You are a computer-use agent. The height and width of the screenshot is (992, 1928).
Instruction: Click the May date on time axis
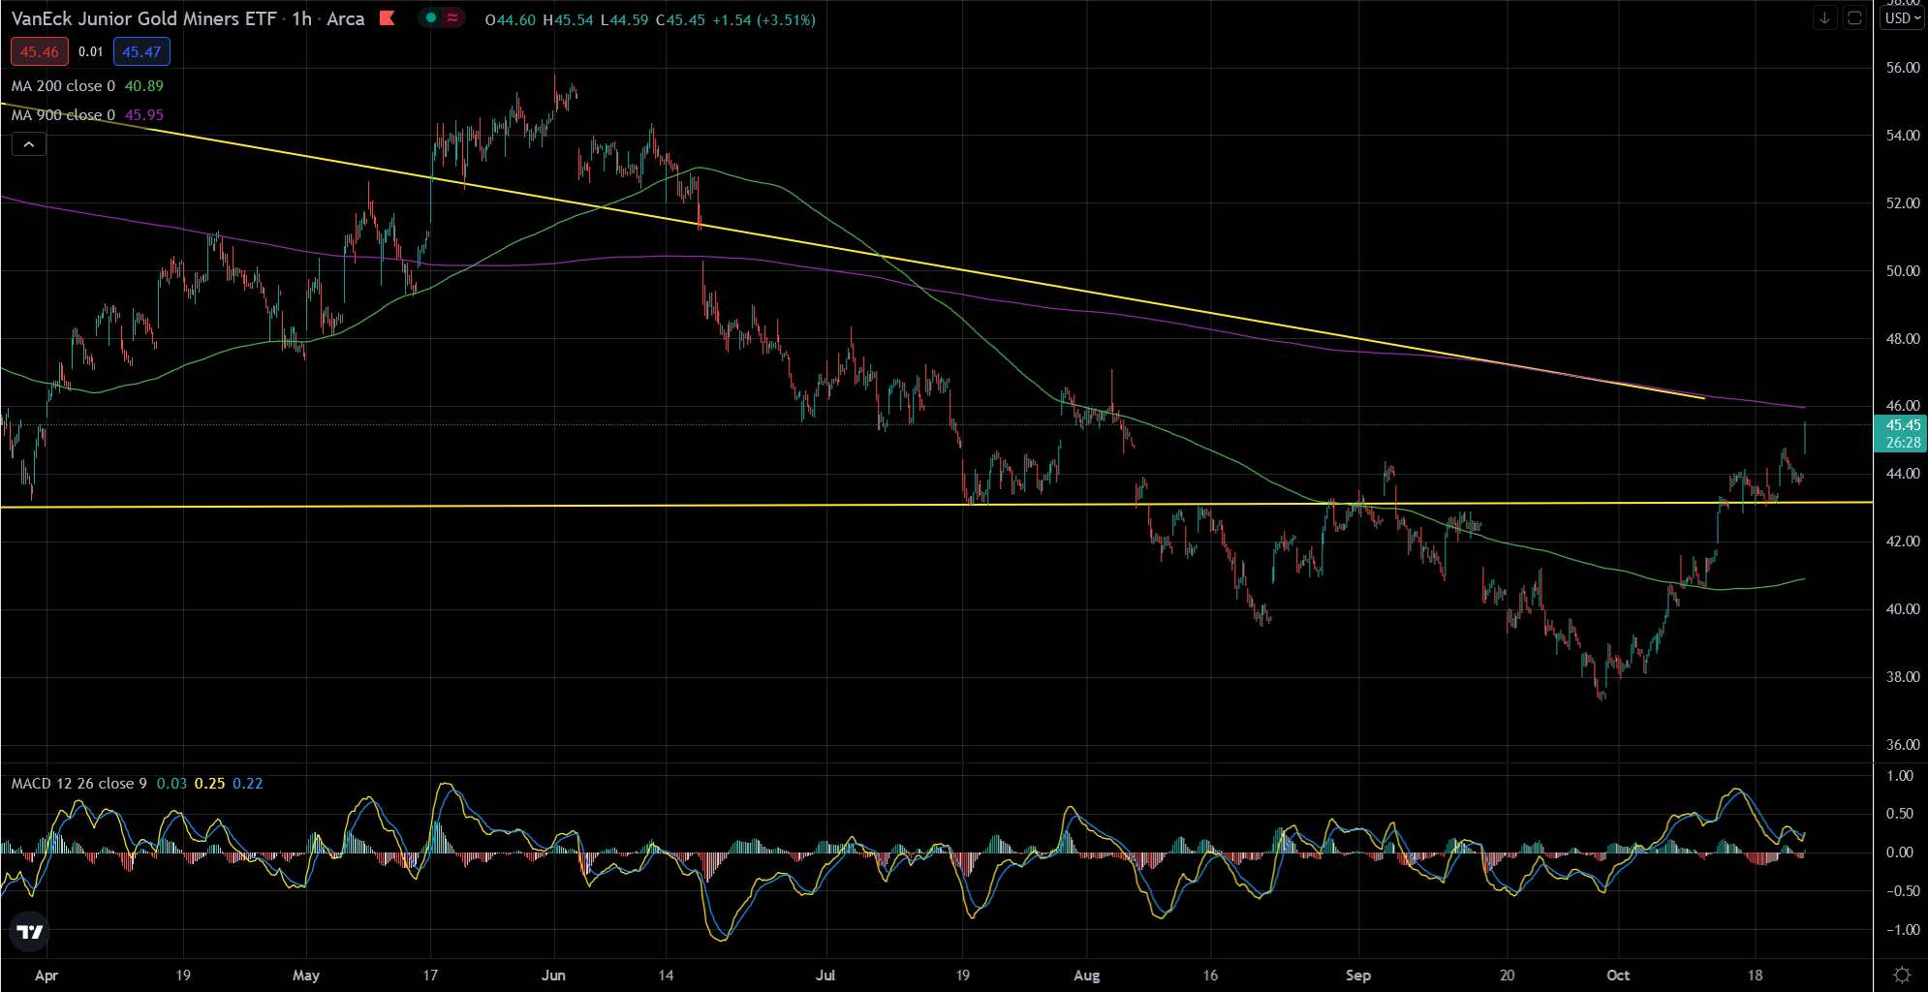click(306, 976)
